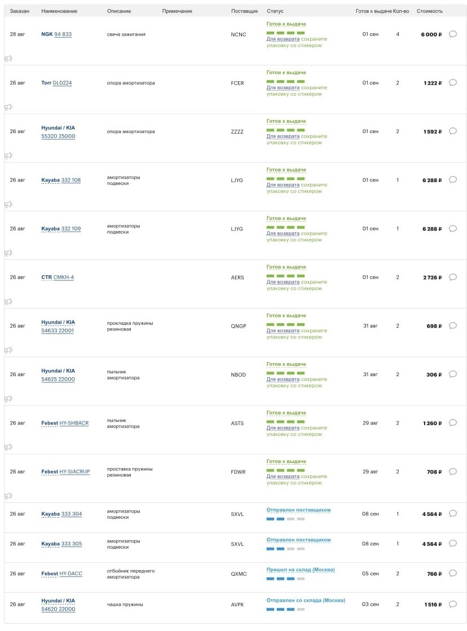Open the comment bubble for Kayaba 333 304
467x631 pixels.
click(x=452, y=514)
